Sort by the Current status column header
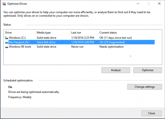The image size is (165, 119). (126, 33)
